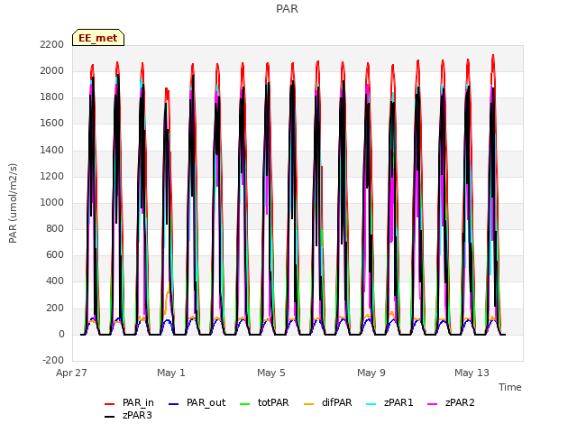Click the EE_met annotation label

click(98, 38)
